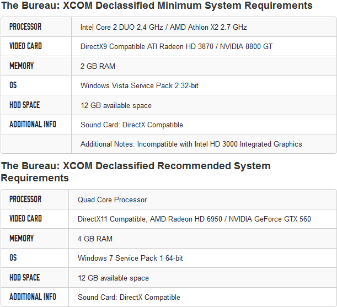Select VIDEO CARD label in recommended table
Viewport: 337px width, 307px height.
pos(25,219)
